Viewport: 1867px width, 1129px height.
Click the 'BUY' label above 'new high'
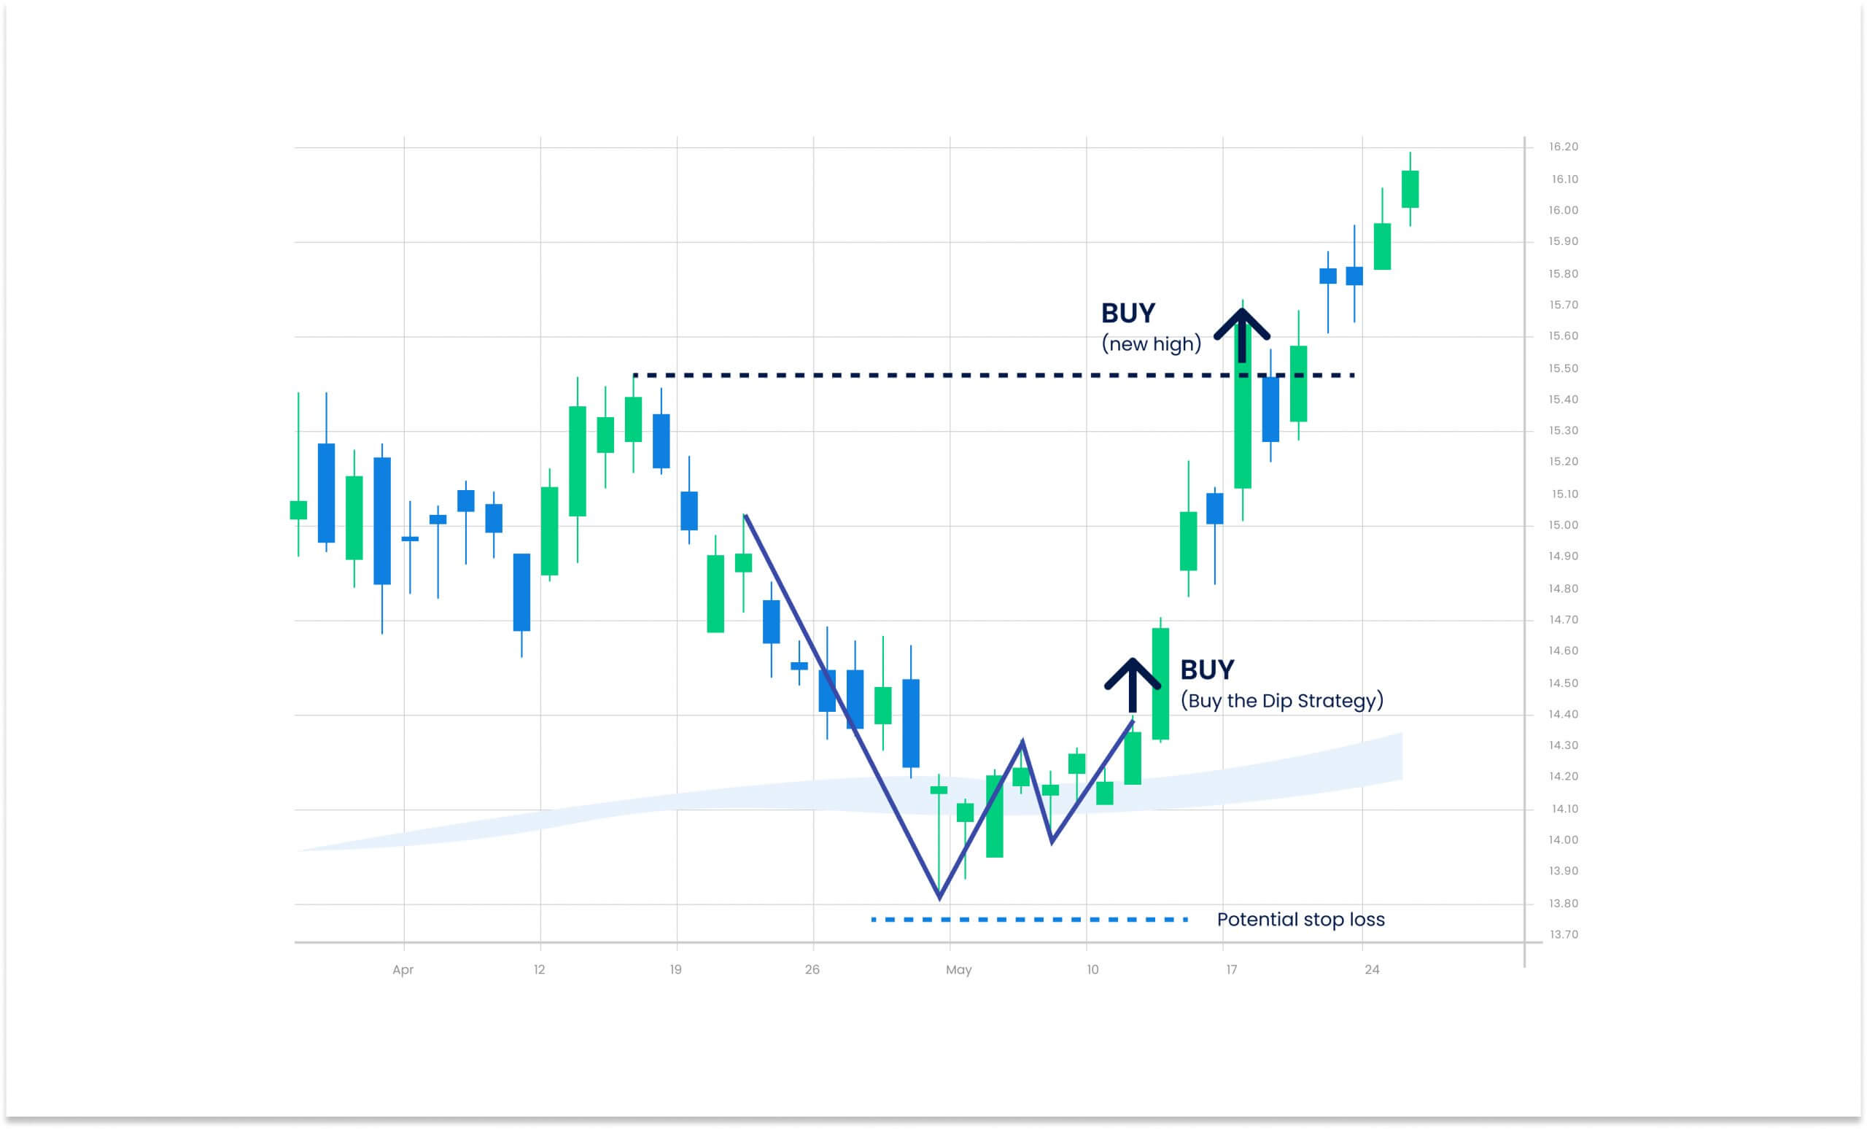tap(1127, 313)
